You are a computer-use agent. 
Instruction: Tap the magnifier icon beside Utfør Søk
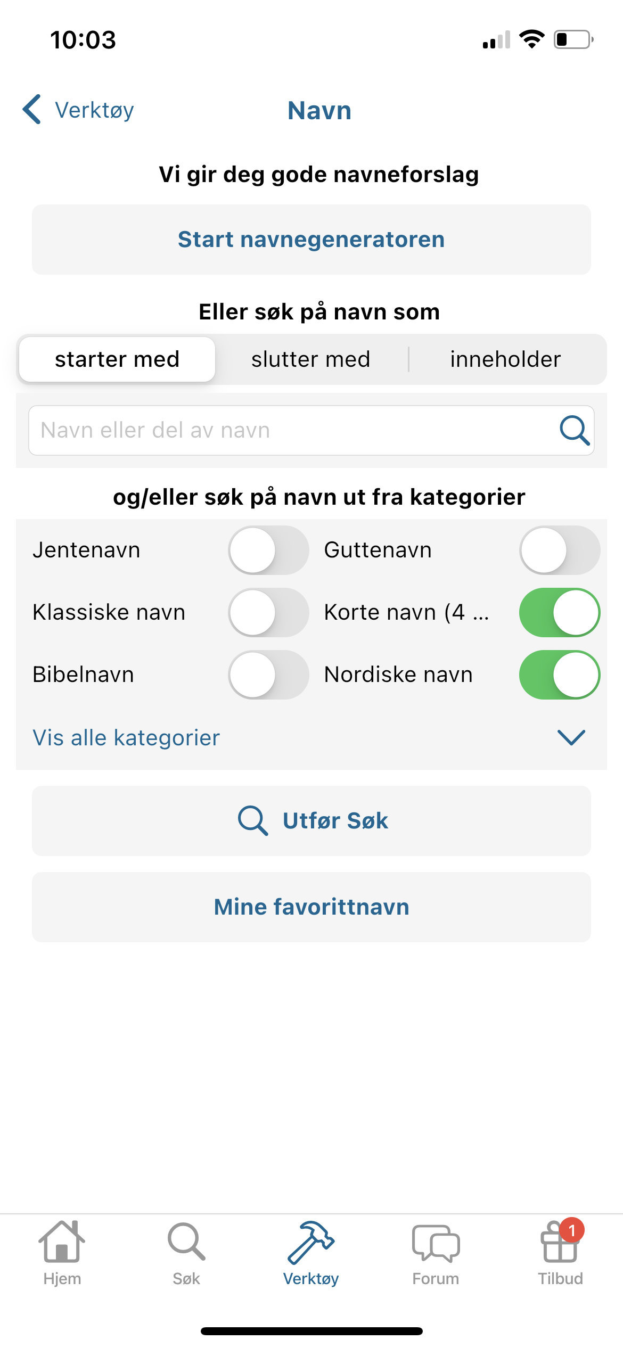click(x=252, y=820)
